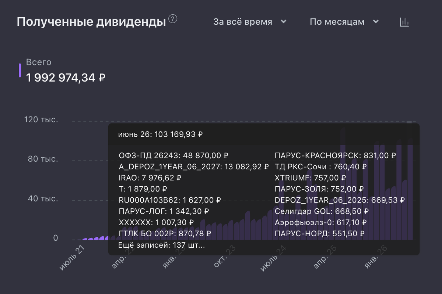Open the 'По месяцам' grouping dropdown
This screenshot has height=294, width=442.
point(344,22)
